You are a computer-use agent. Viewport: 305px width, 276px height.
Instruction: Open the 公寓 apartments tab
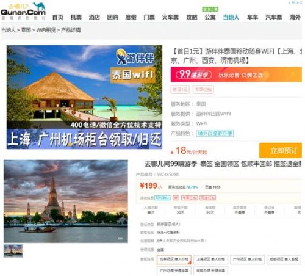click(x=210, y=17)
